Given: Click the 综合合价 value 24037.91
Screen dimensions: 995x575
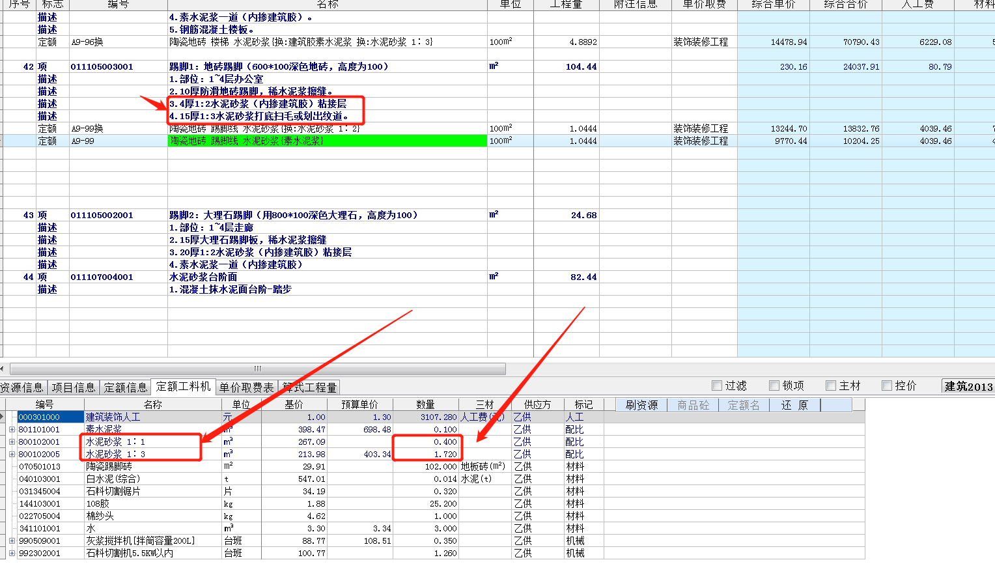Looking at the screenshot, I should (861, 66).
